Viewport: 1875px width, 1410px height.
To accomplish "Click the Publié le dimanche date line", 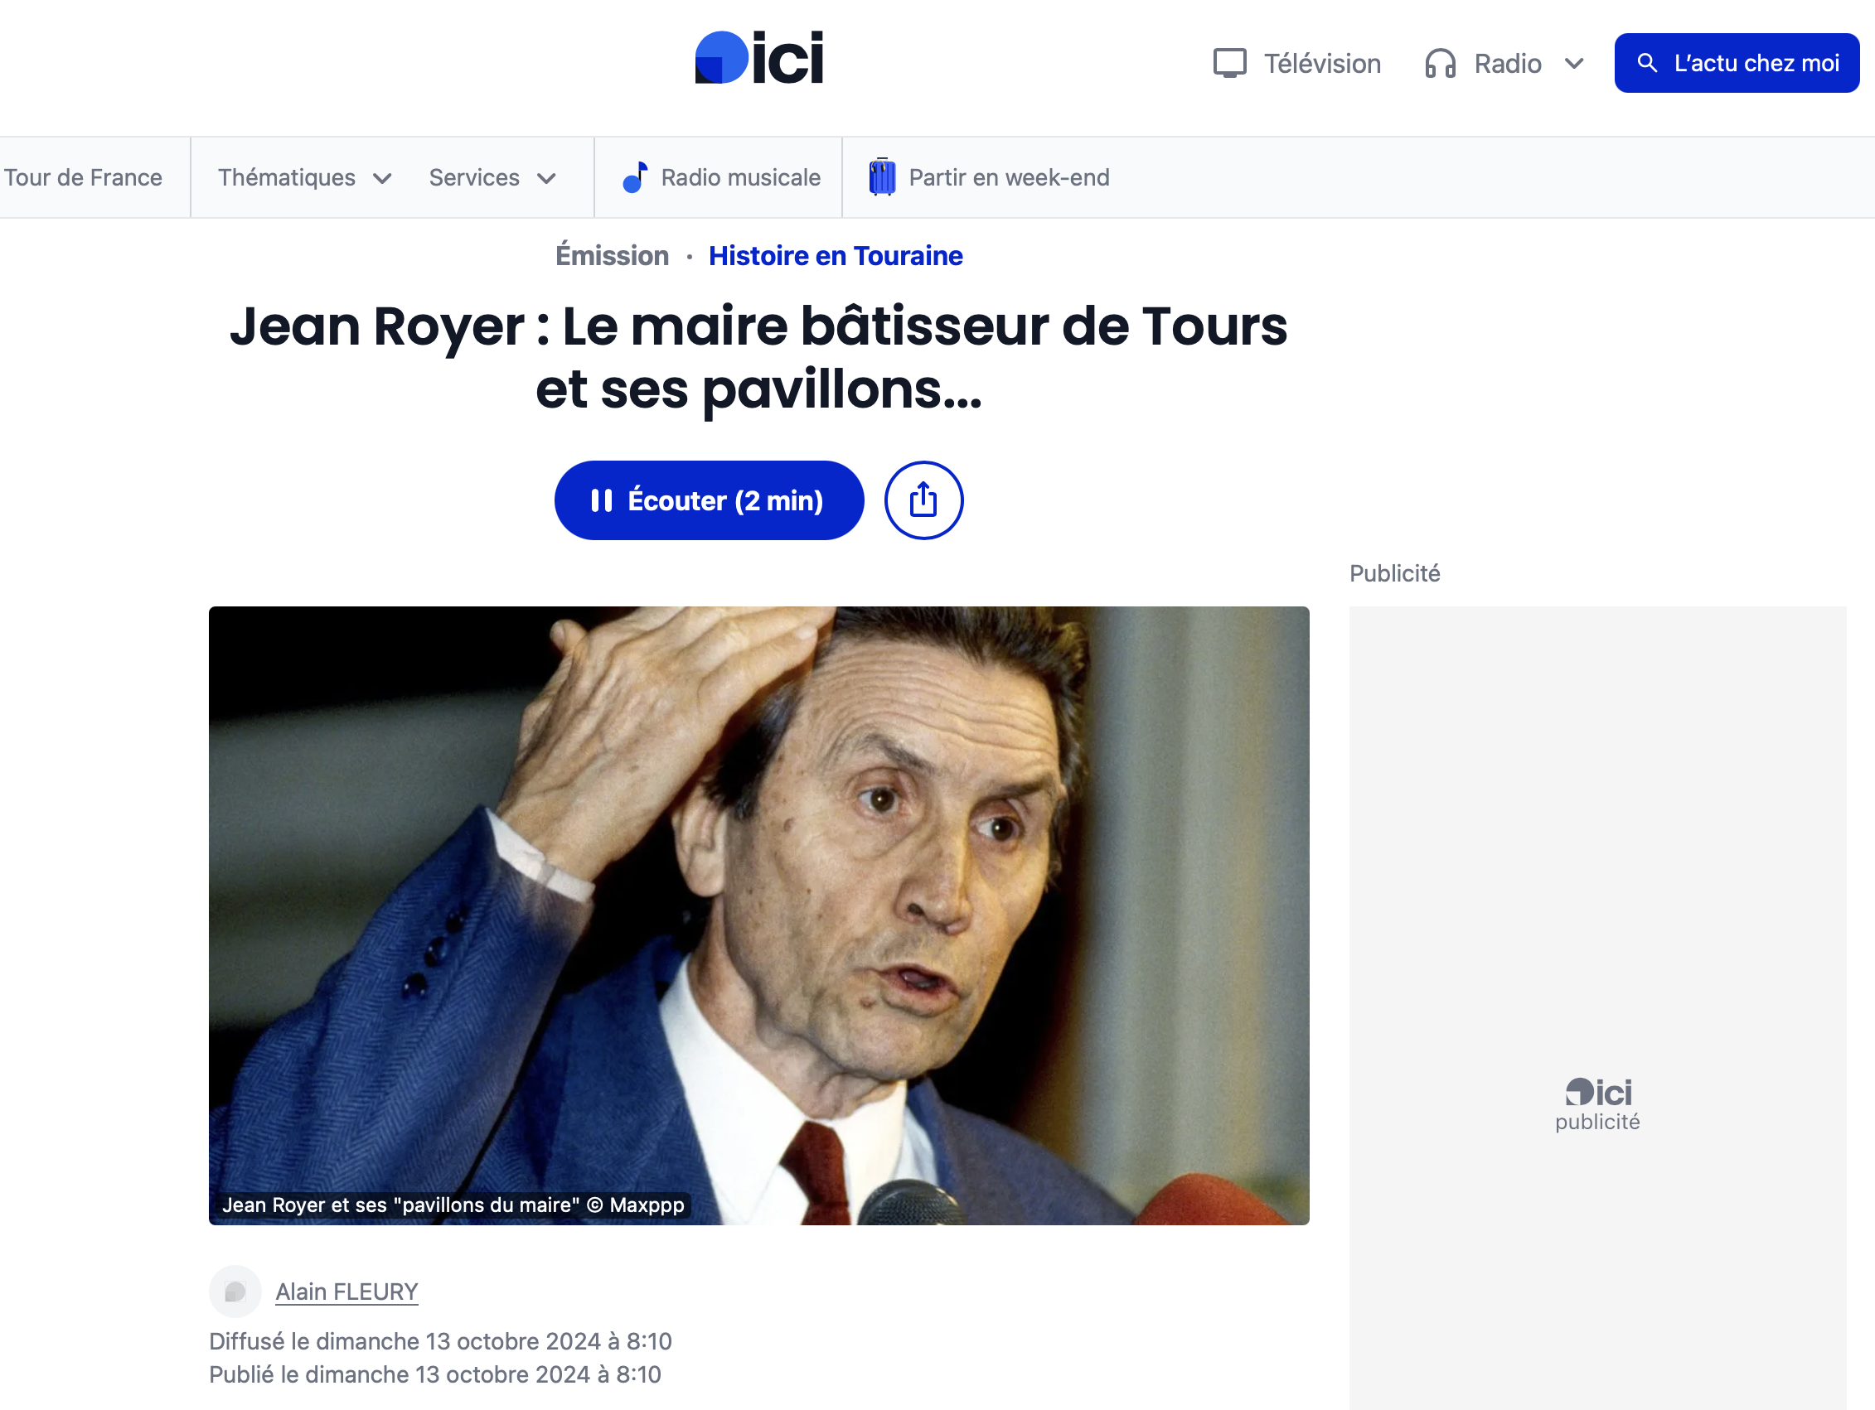I will pyautogui.click(x=435, y=1374).
